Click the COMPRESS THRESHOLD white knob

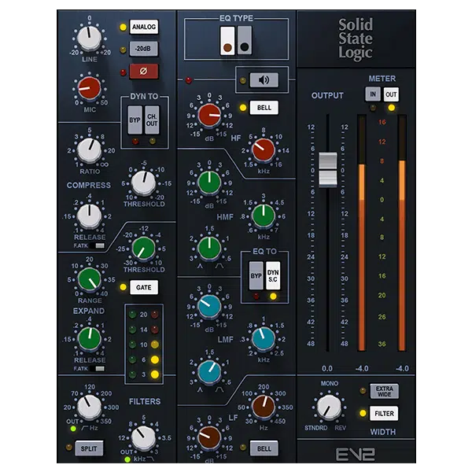(144, 183)
